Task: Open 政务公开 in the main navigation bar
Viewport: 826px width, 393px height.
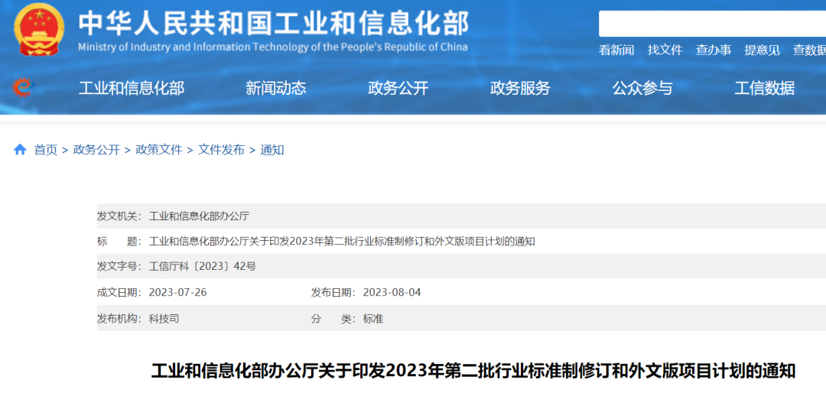Action: click(398, 88)
